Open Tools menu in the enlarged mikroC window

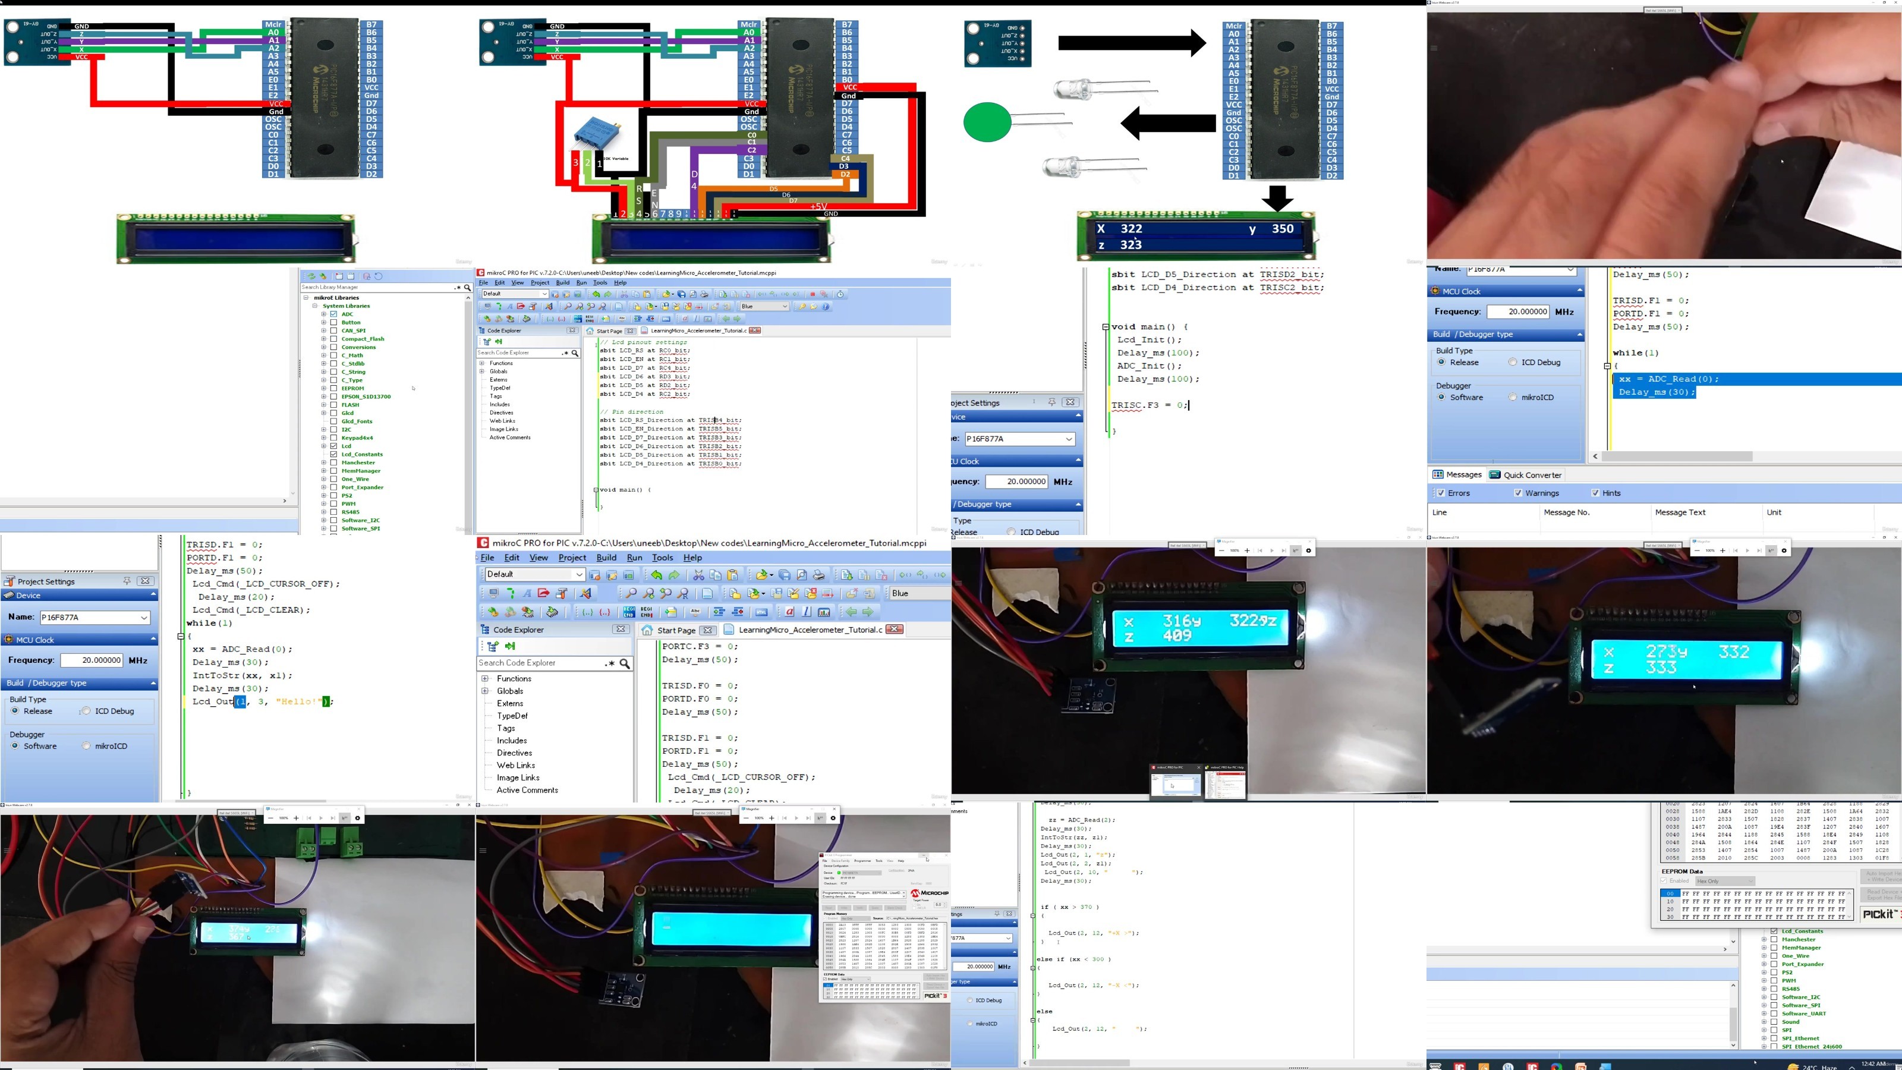tap(662, 558)
